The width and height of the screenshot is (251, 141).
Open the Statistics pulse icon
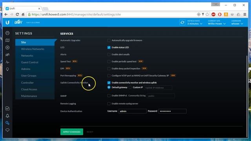click(7, 62)
